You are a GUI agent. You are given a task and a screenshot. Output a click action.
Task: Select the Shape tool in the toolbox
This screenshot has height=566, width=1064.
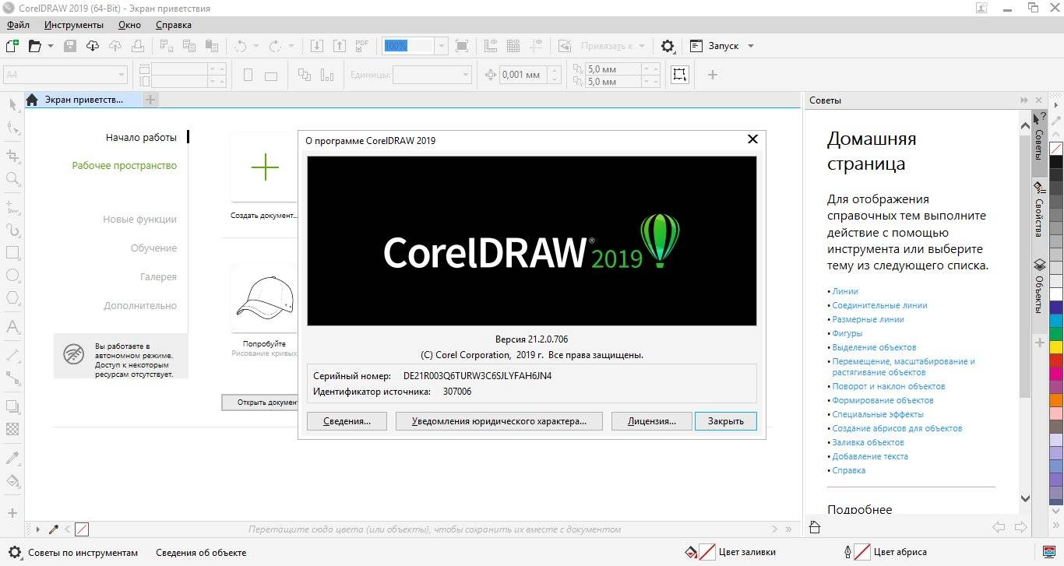(x=12, y=128)
